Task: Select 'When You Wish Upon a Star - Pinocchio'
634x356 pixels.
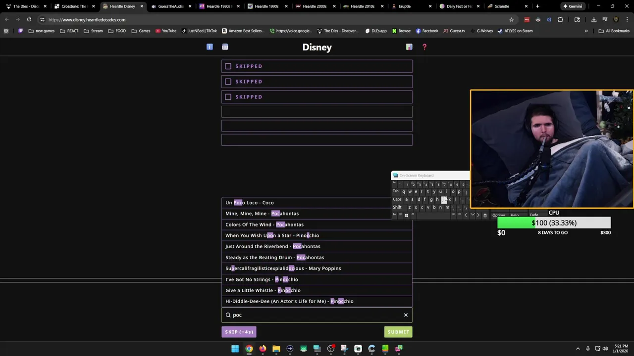Action: point(317,235)
